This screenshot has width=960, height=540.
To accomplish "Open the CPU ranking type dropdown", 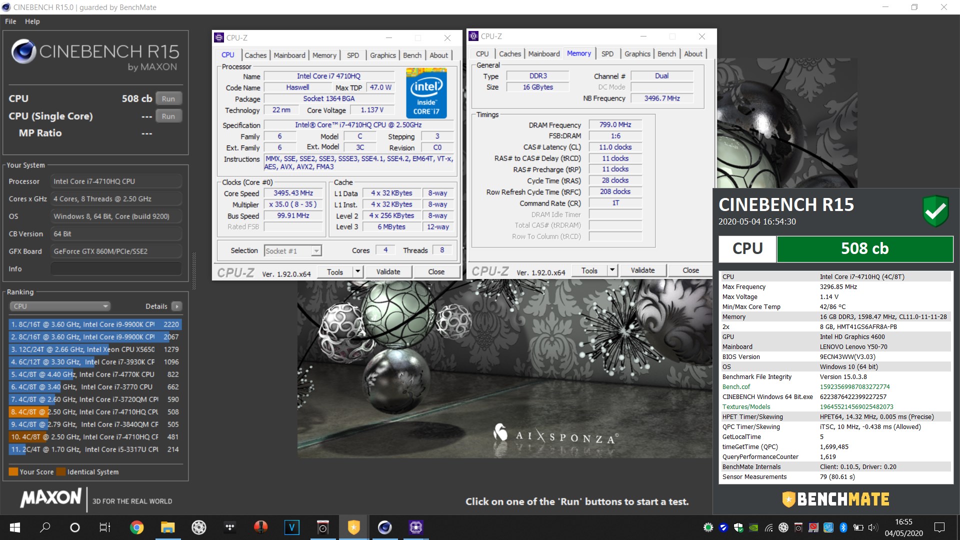I will (x=59, y=306).
